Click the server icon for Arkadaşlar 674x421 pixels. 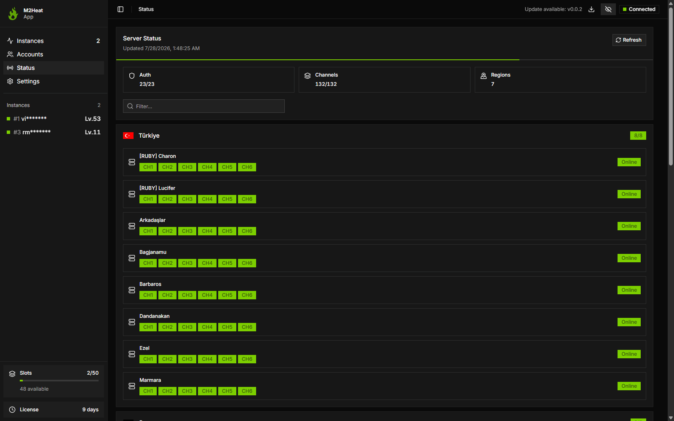[x=132, y=226]
